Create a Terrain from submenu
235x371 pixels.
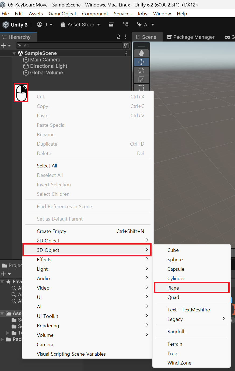[192, 344]
